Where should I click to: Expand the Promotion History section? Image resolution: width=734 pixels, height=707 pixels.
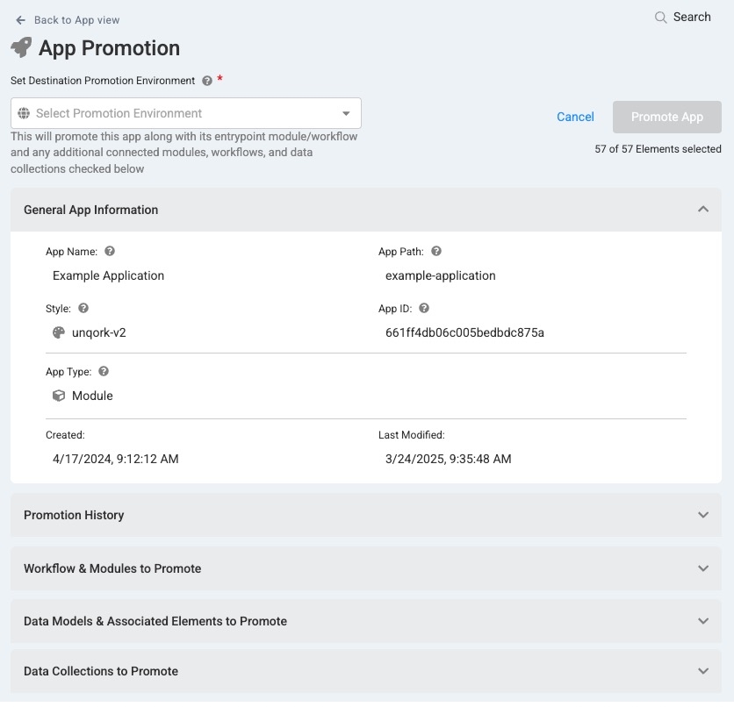pos(702,515)
